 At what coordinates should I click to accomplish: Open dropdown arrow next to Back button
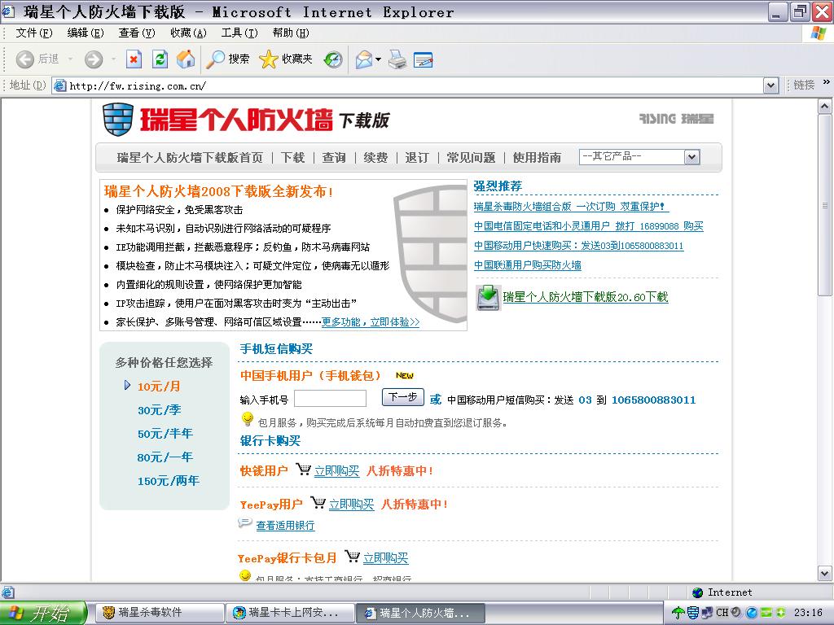pyautogui.click(x=70, y=59)
